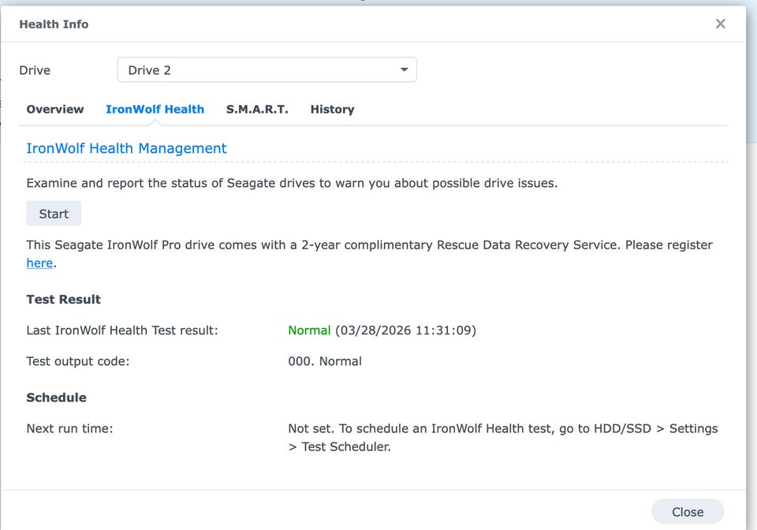This screenshot has width=757, height=530.
Task: Click the IronWolf Health Management heading
Action: (126, 148)
